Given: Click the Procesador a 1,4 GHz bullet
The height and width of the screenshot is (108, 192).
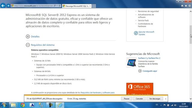Looking at the screenshot, I should [x=50, y=75].
